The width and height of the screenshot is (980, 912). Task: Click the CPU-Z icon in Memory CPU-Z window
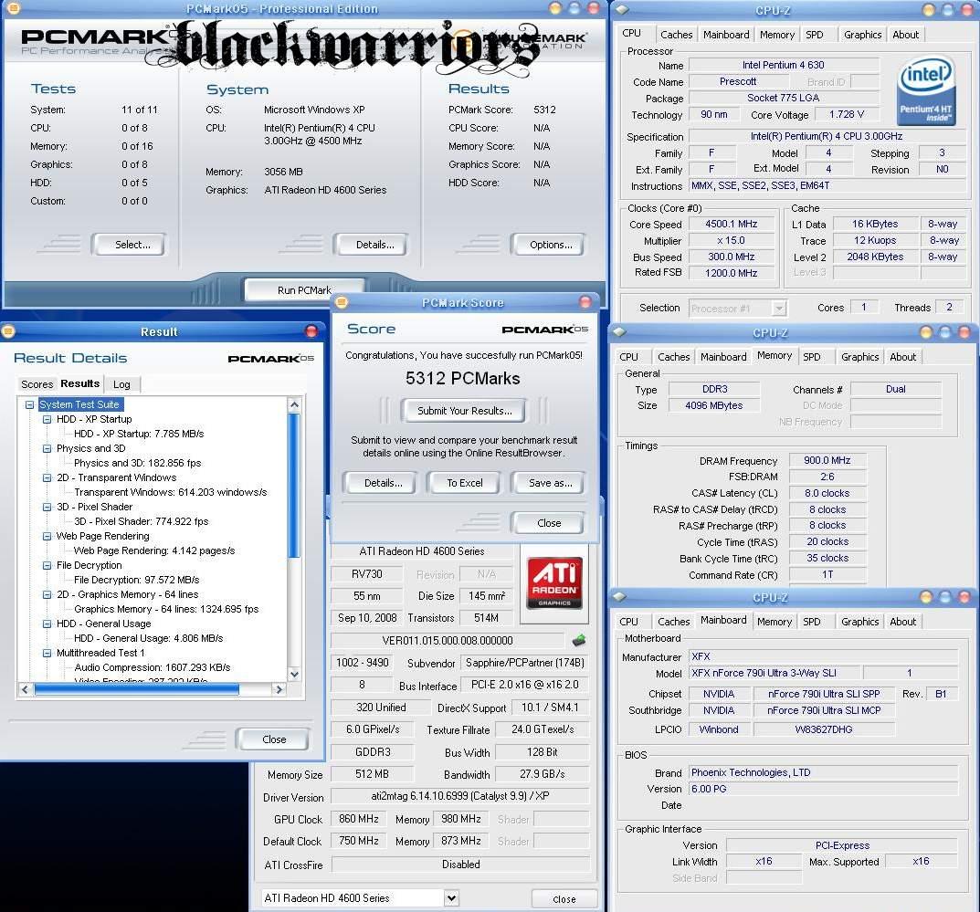618,332
